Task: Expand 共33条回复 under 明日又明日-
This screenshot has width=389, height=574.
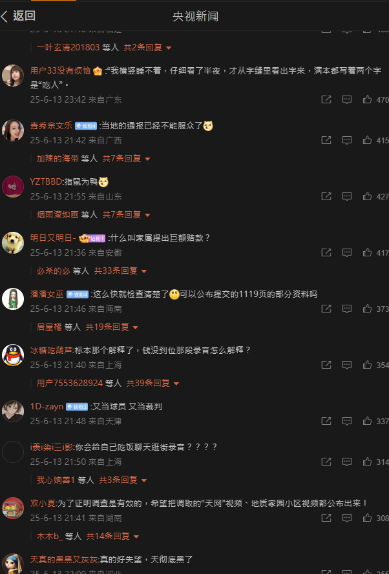Action: coord(120,271)
